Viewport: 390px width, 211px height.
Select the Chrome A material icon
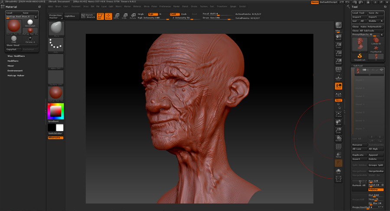(x=30, y=39)
